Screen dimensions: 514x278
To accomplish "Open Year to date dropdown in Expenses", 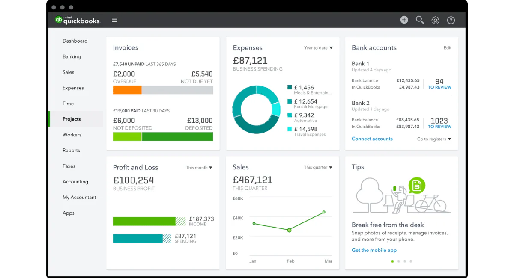I will [x=318, y=48].
